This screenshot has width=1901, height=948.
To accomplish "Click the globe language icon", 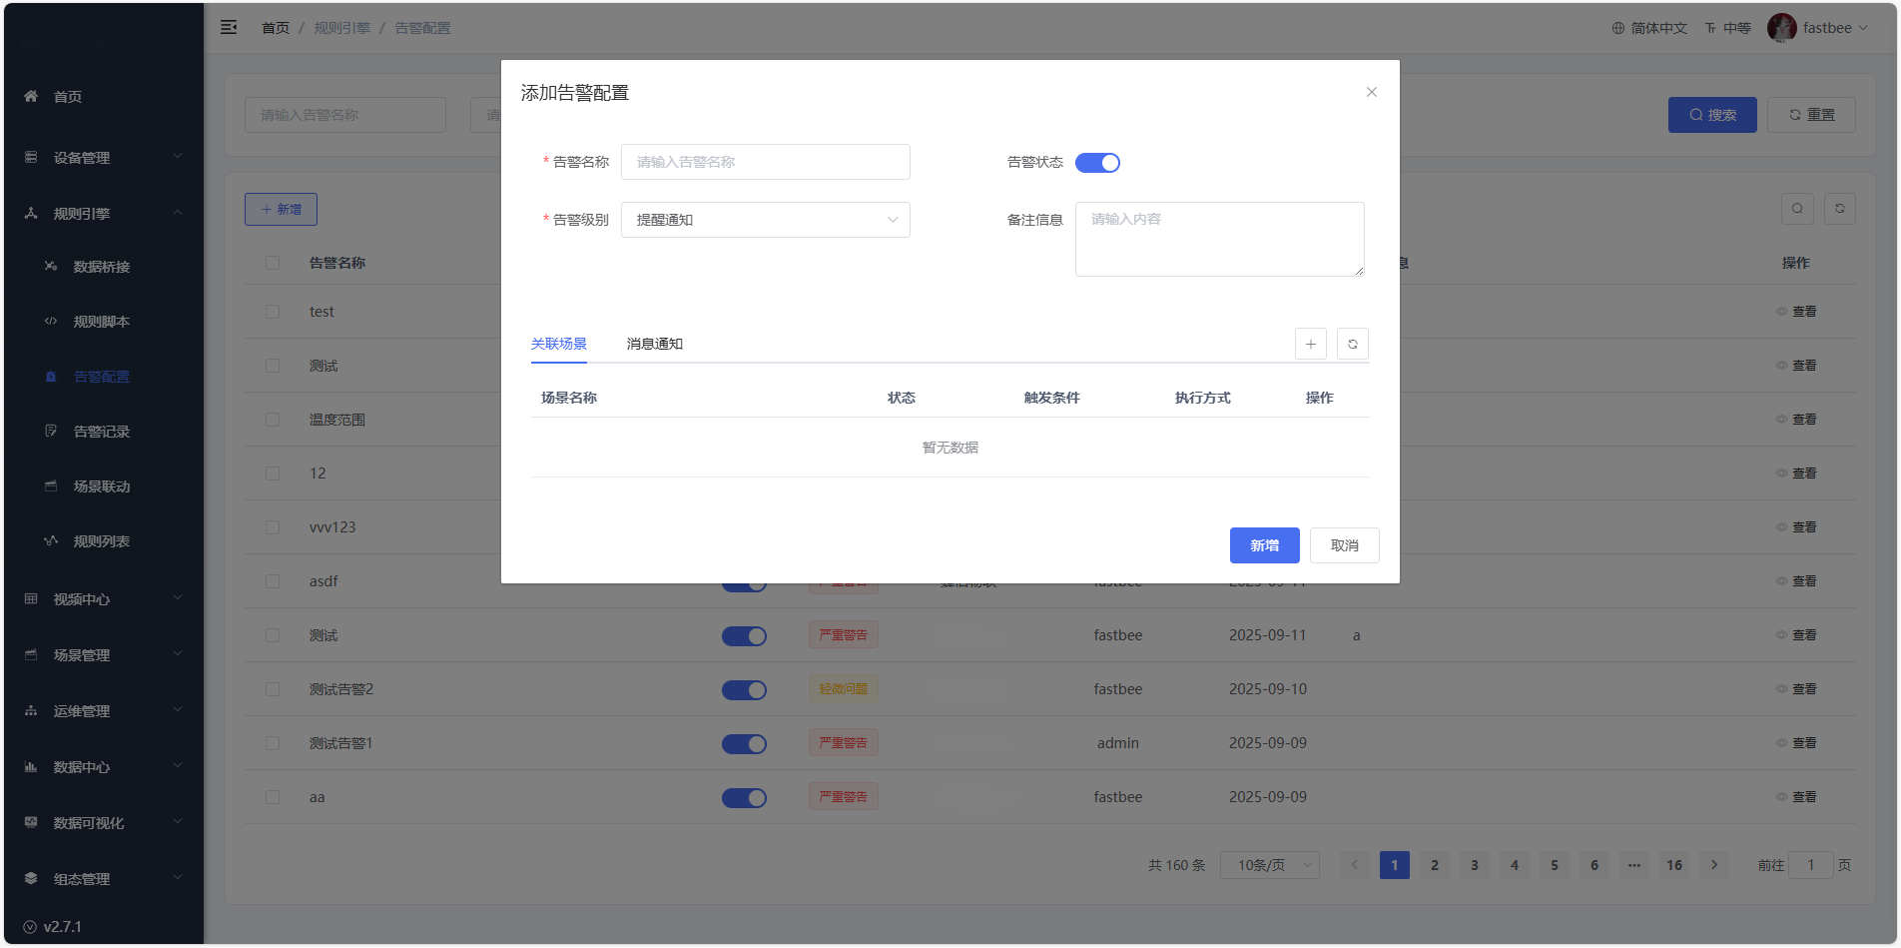I will point(1617,28).
